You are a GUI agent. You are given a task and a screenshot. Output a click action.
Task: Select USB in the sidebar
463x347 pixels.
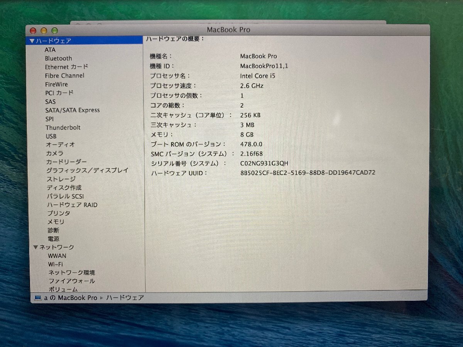coord(51,136)
